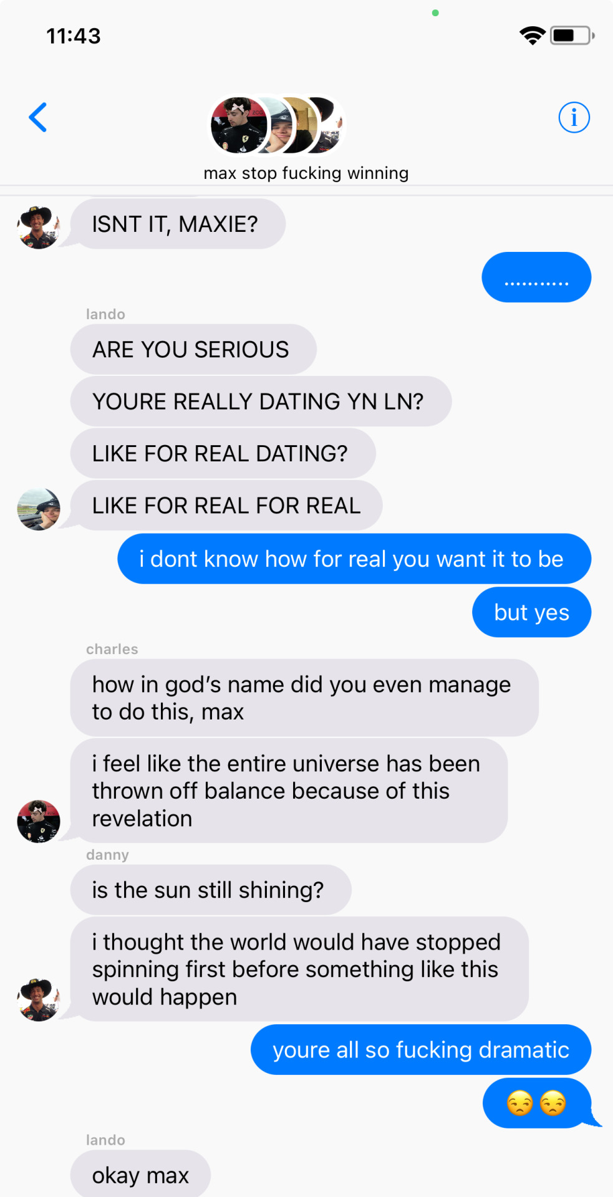613x1197 pixels.
Task: Tap danny's avatar beside 'ISNT IT, MAXIE?'
Action: [39, 228]
